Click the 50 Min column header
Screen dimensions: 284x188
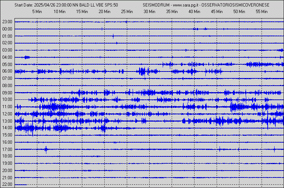239,12
